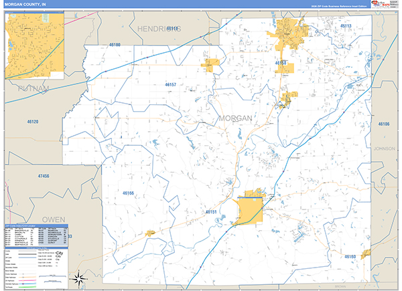Select the MORGAN county label

click(235, 118)
